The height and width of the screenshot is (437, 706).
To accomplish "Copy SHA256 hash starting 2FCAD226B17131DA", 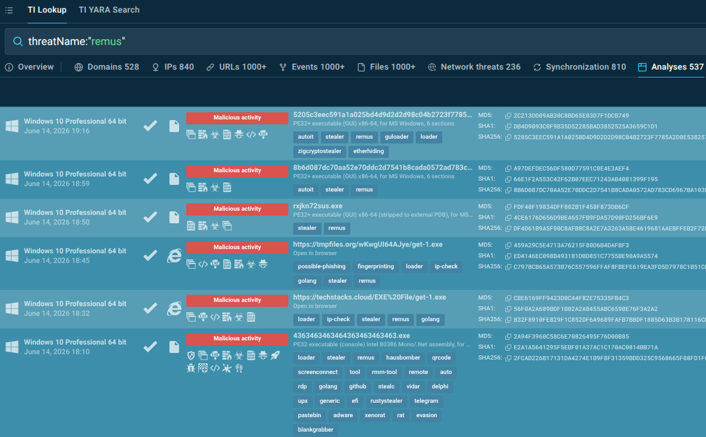I will click(508, 358).
